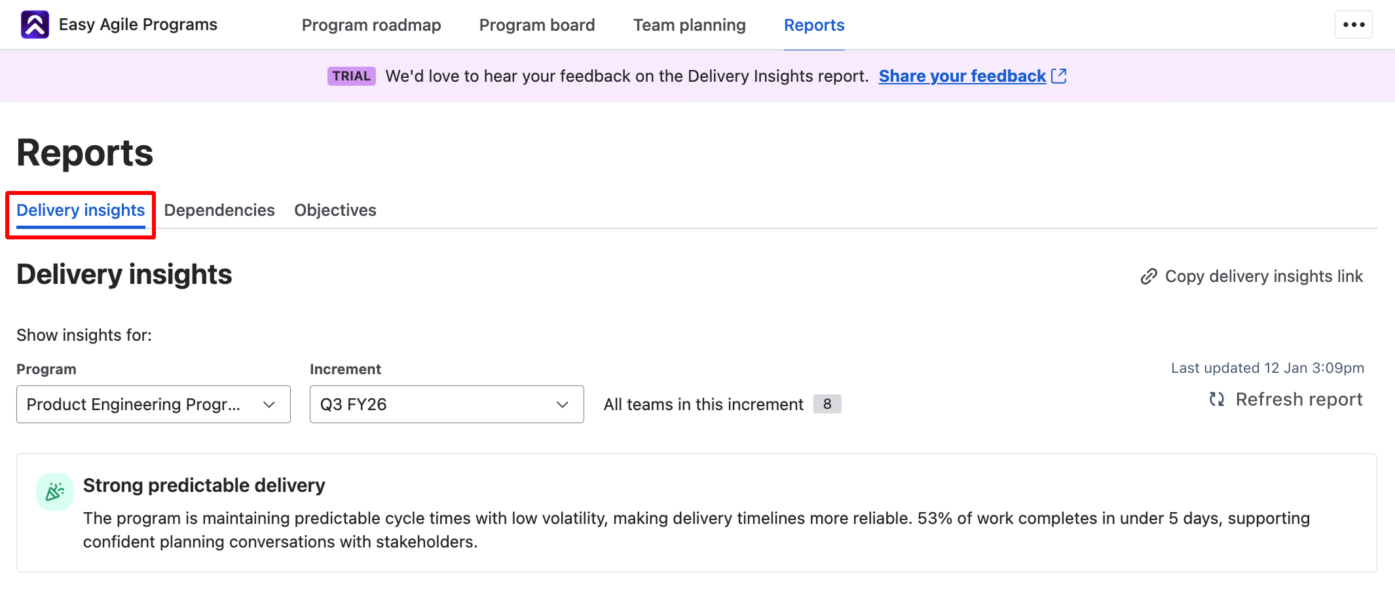Click the celebration icon beside Strong predictable delivery
The width and height of the screenshot is (1395, 590).
click(x=55, y=491)
